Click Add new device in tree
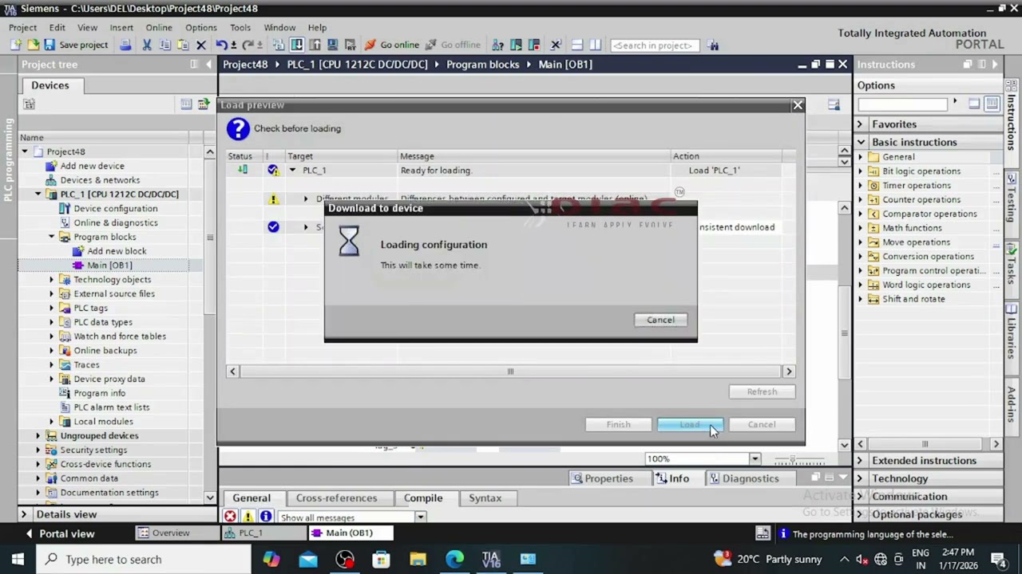Image resolution: width=1022 pixels, height=574 pixels. (92, 166)
